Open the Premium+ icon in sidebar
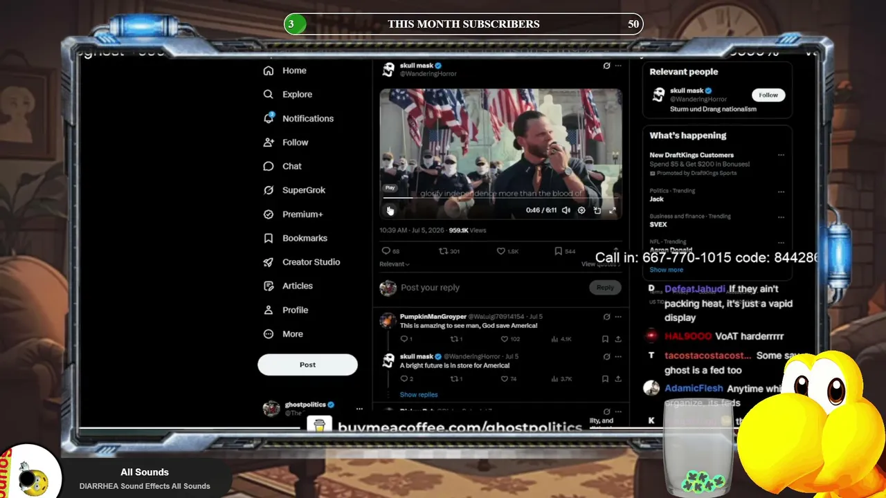The width and height of the screenshot is (886, 498). pyautogui.click(x=269, y=214)
